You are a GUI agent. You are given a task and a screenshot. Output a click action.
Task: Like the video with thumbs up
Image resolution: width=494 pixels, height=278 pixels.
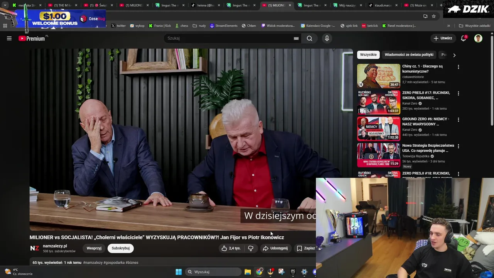pyautogui.click(x=231, y=248)
